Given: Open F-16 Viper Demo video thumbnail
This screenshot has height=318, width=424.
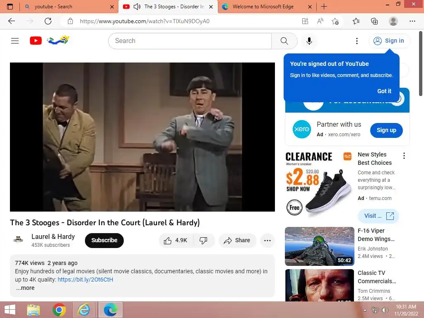Looking at the screenshot, I should pyautogui.click(x=319, y=246).
